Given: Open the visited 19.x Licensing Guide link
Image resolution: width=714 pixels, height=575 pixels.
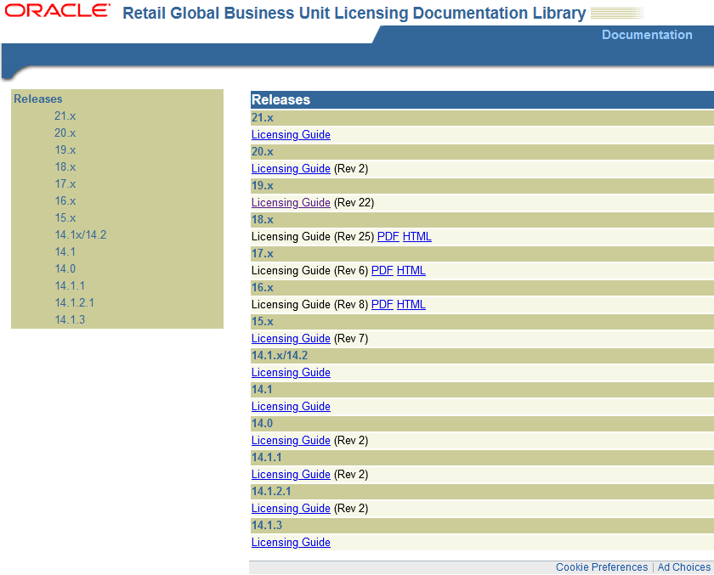Looking at the screenshot, I should (x=291, y=202).
